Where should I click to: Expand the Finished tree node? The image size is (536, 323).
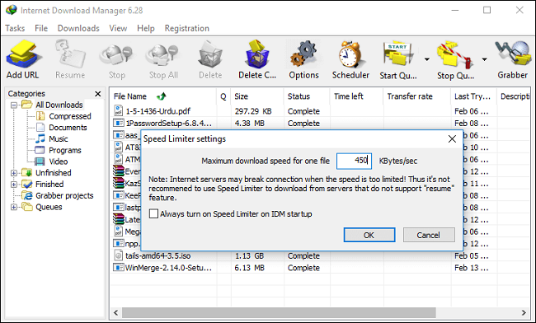tap(14, 185)
